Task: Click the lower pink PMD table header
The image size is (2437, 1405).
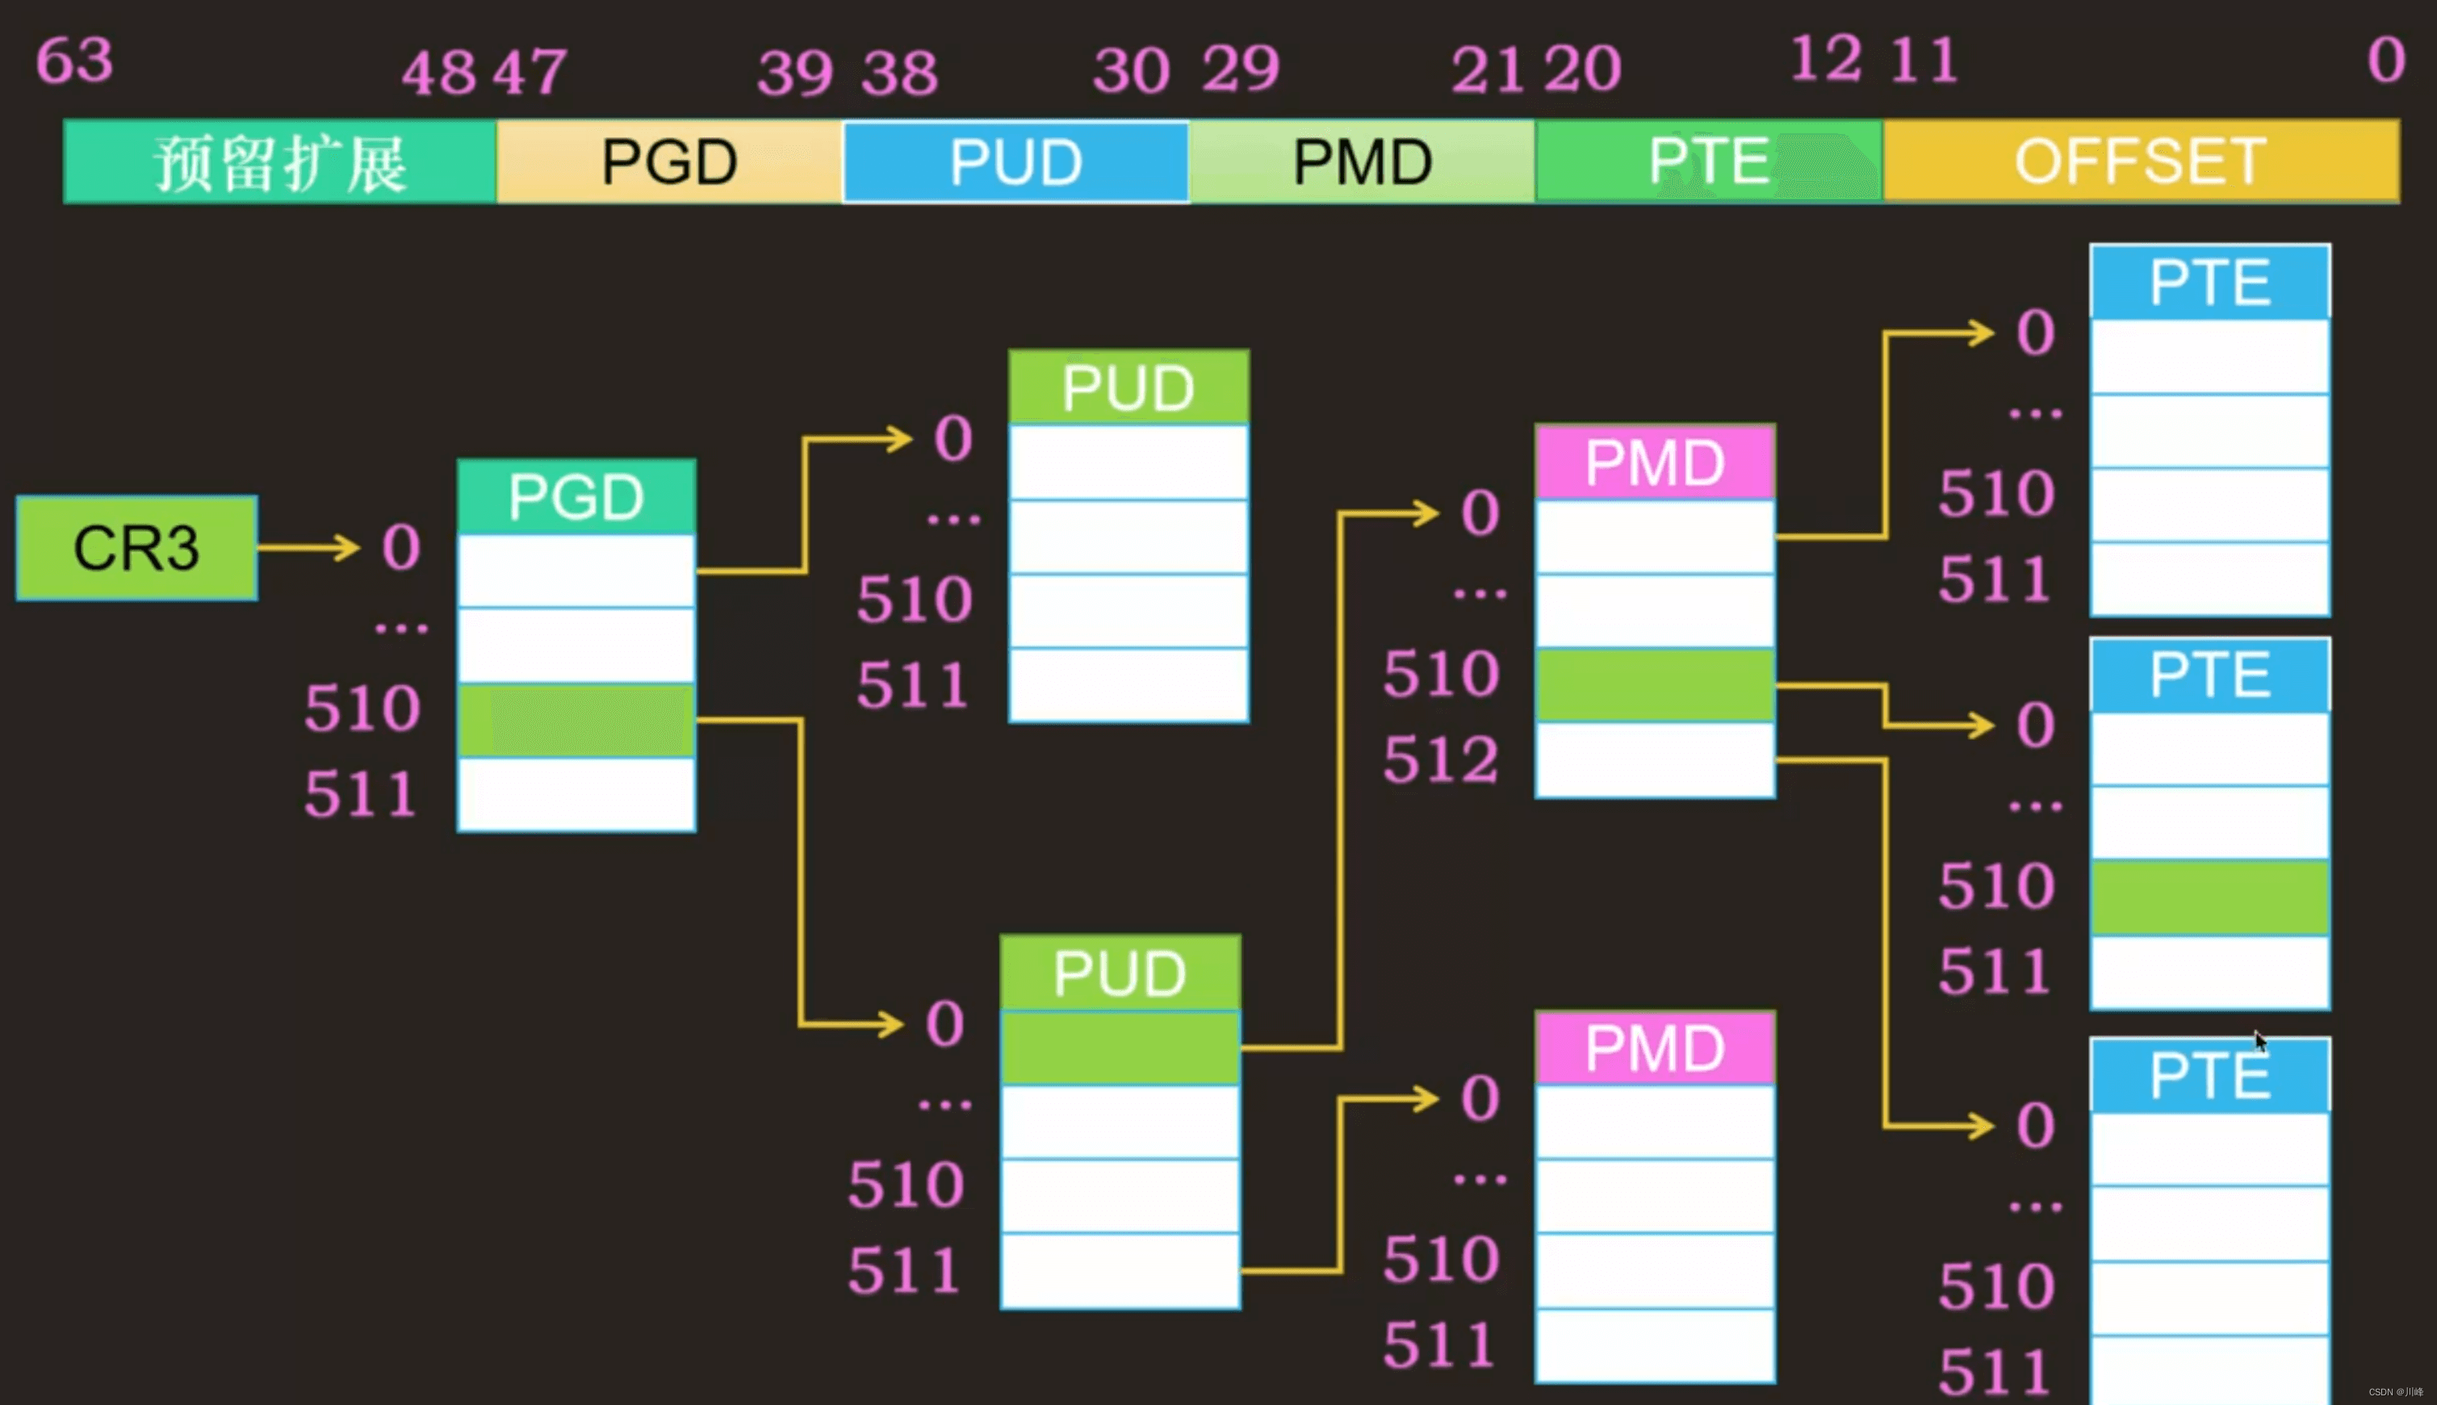Action: (1656, 1048)
